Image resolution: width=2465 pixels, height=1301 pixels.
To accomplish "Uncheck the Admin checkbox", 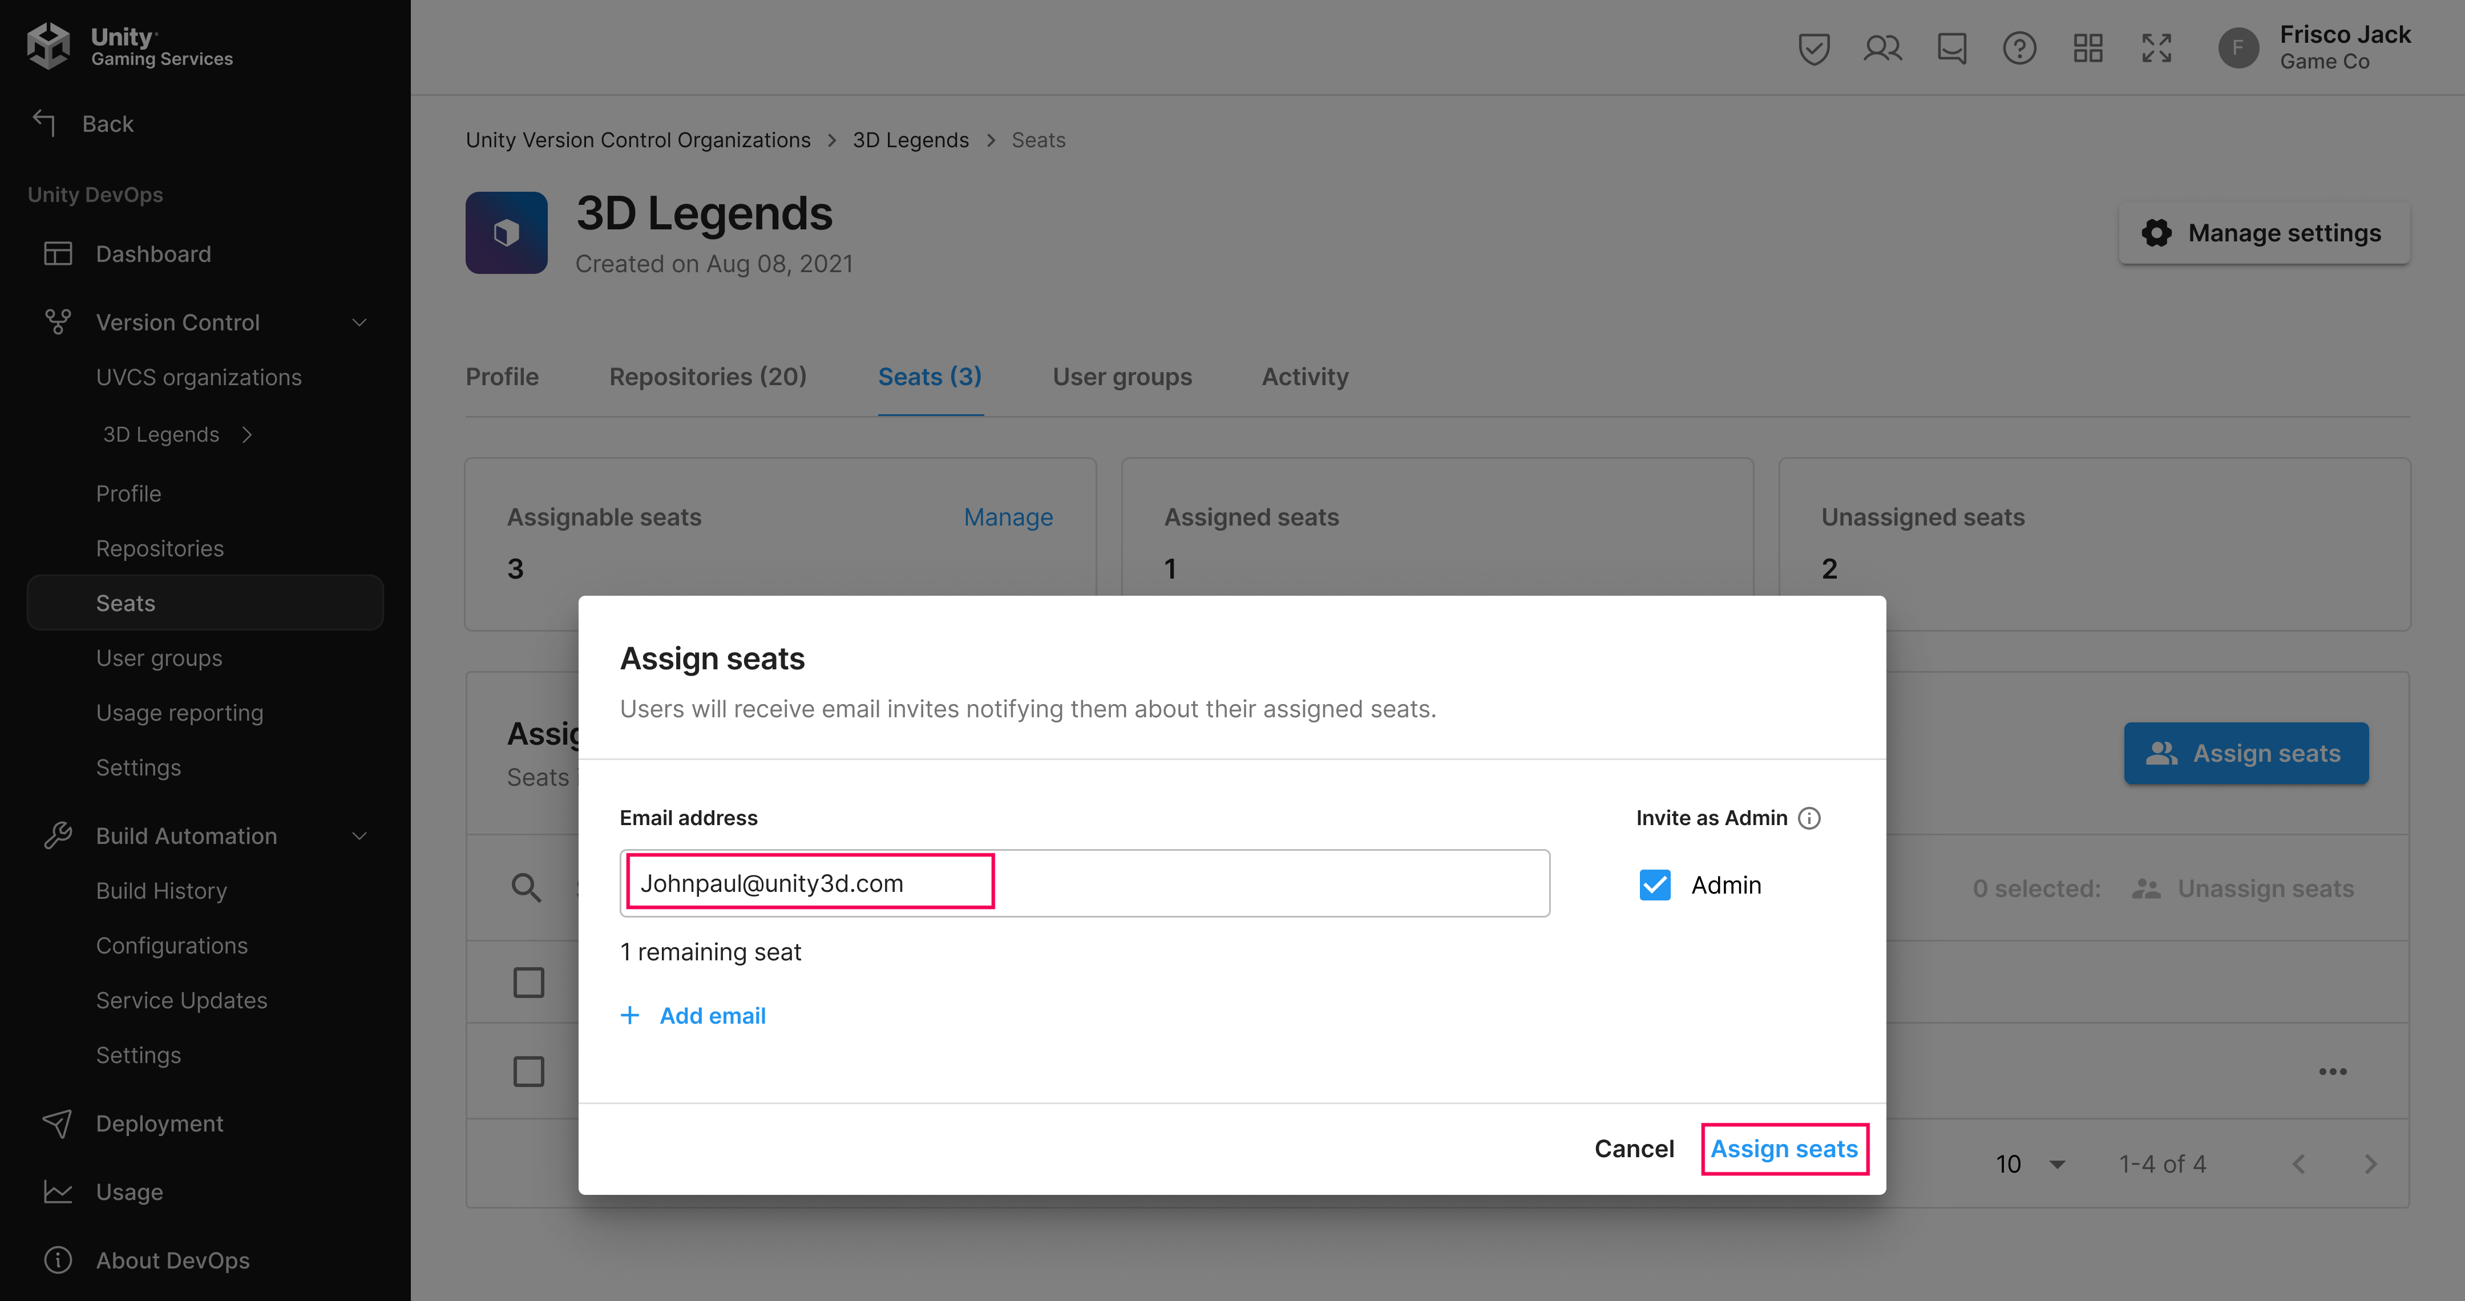I will [1655, 885].
